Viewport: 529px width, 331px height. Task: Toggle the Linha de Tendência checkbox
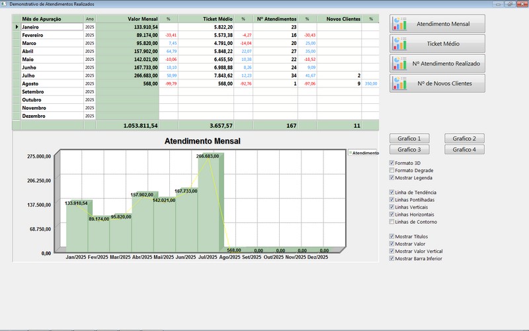click(392, 193)
